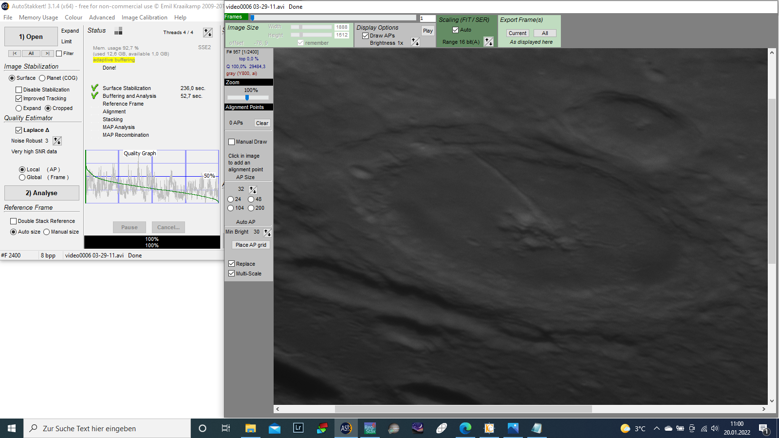This screenshot has height=438, width=779.
Task: Click the Status grid squares icon
Action: point(118,31)
